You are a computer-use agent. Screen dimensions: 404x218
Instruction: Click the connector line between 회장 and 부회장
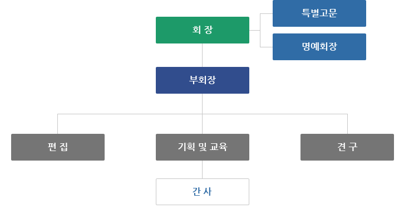point(202,55)
